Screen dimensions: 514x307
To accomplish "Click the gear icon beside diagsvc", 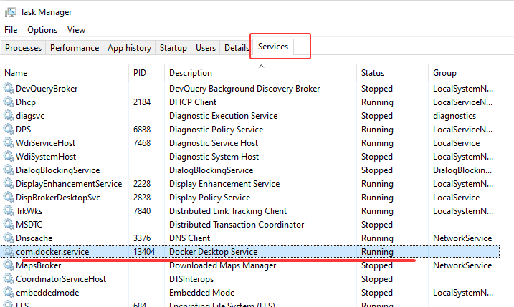I will point(9,116).
